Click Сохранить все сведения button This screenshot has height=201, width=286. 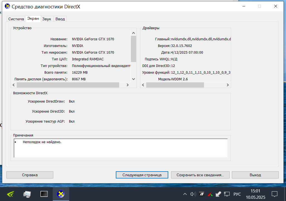[x=200, y=175]
